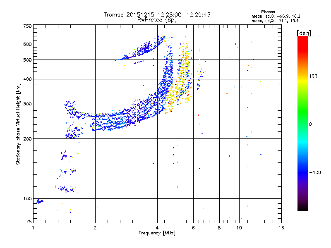The height and width of the screenshot is (248, 331).
Task: Click the x-axis '1' tick label
Action: (x=33, y=228)
